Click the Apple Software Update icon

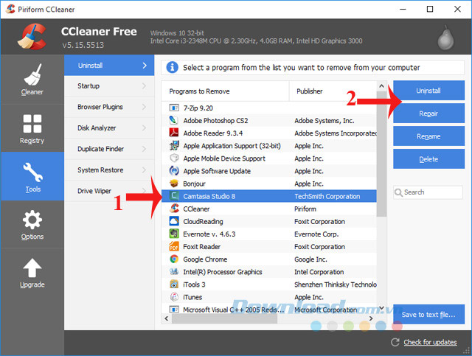click(x=174, y=171)
